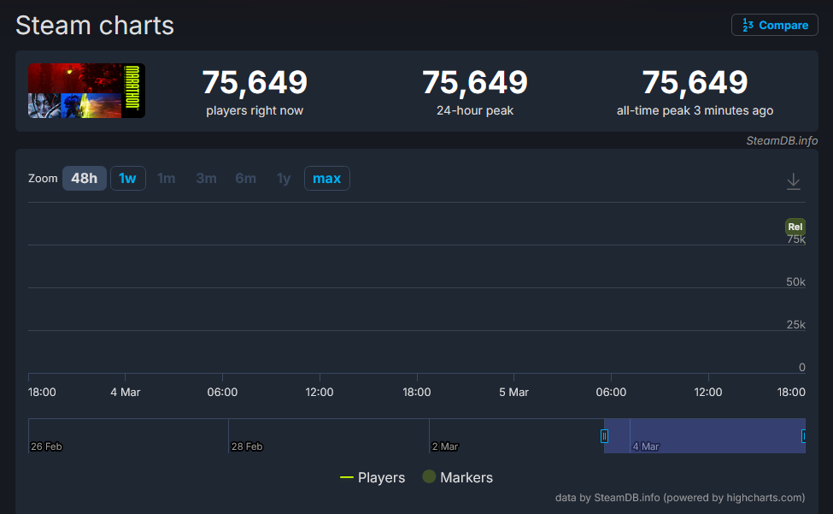Click the '28 Feb' navigator label
833x514 pixels.
click(x=247, y=446)
